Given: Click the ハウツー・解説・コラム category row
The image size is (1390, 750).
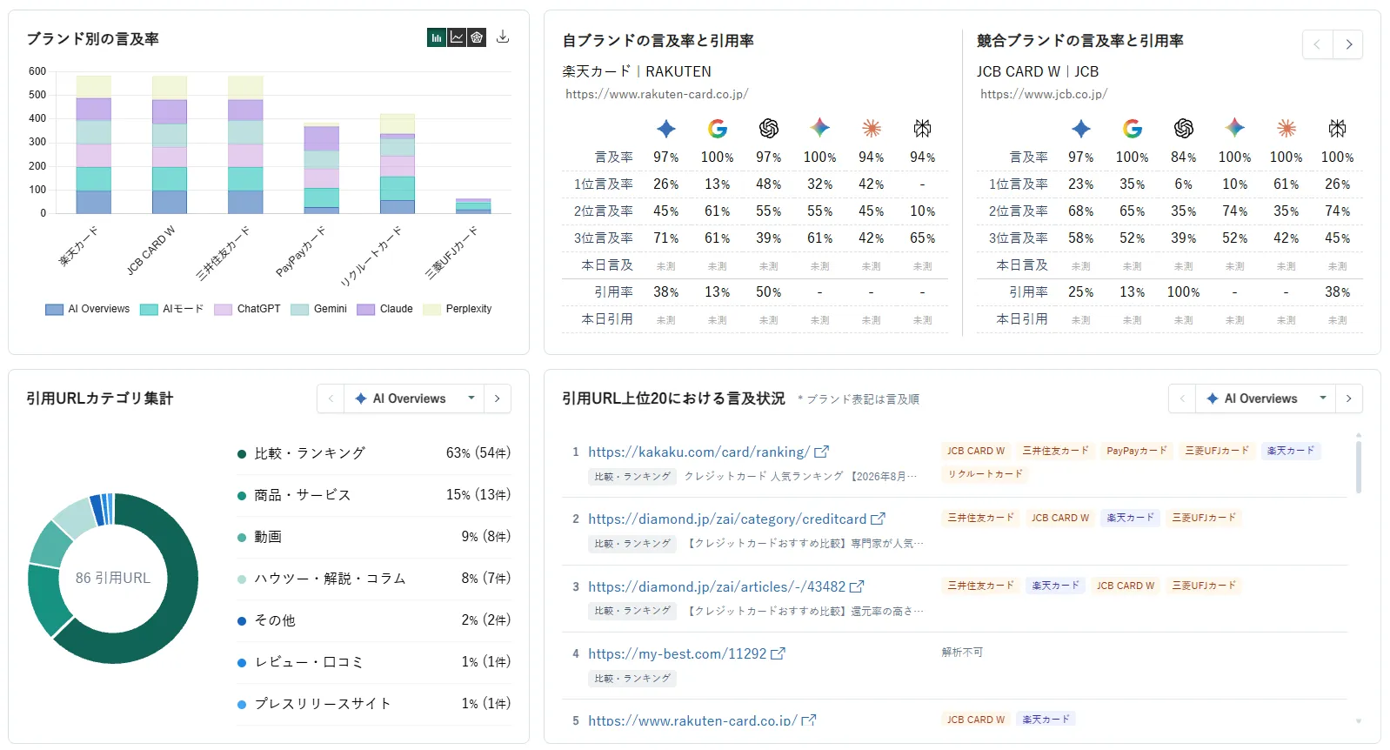Looking at the screenshot, I should tap(374, 579).
